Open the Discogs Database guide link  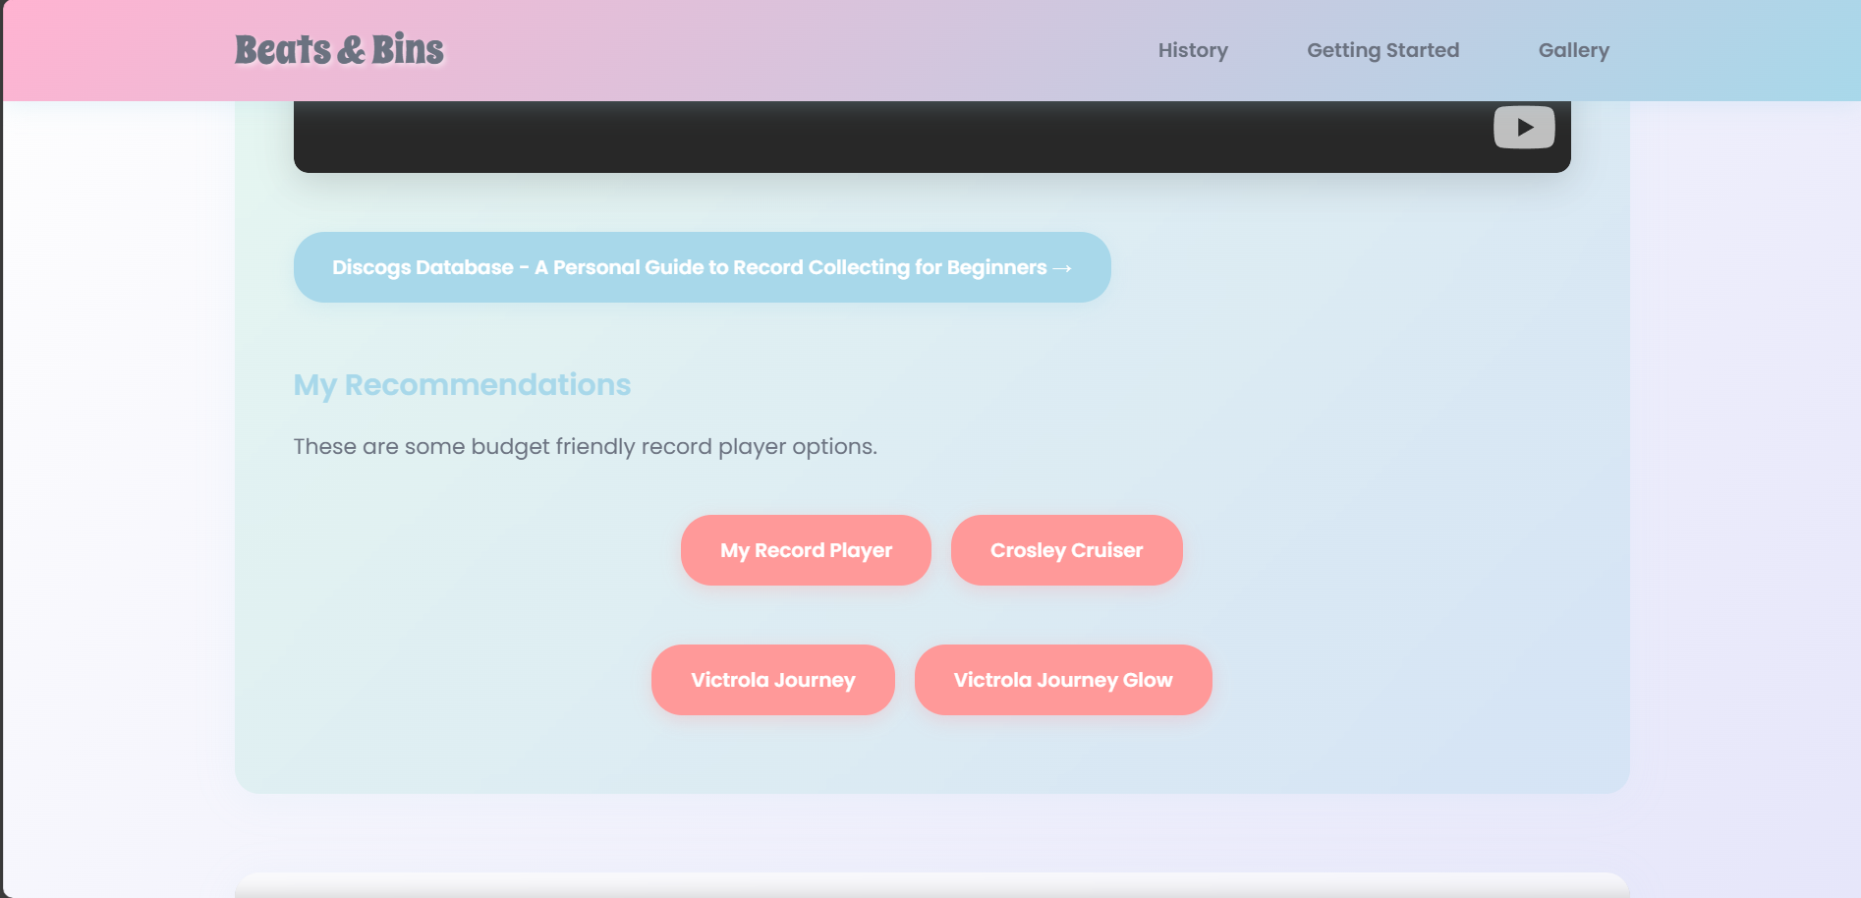coord(702,267)
